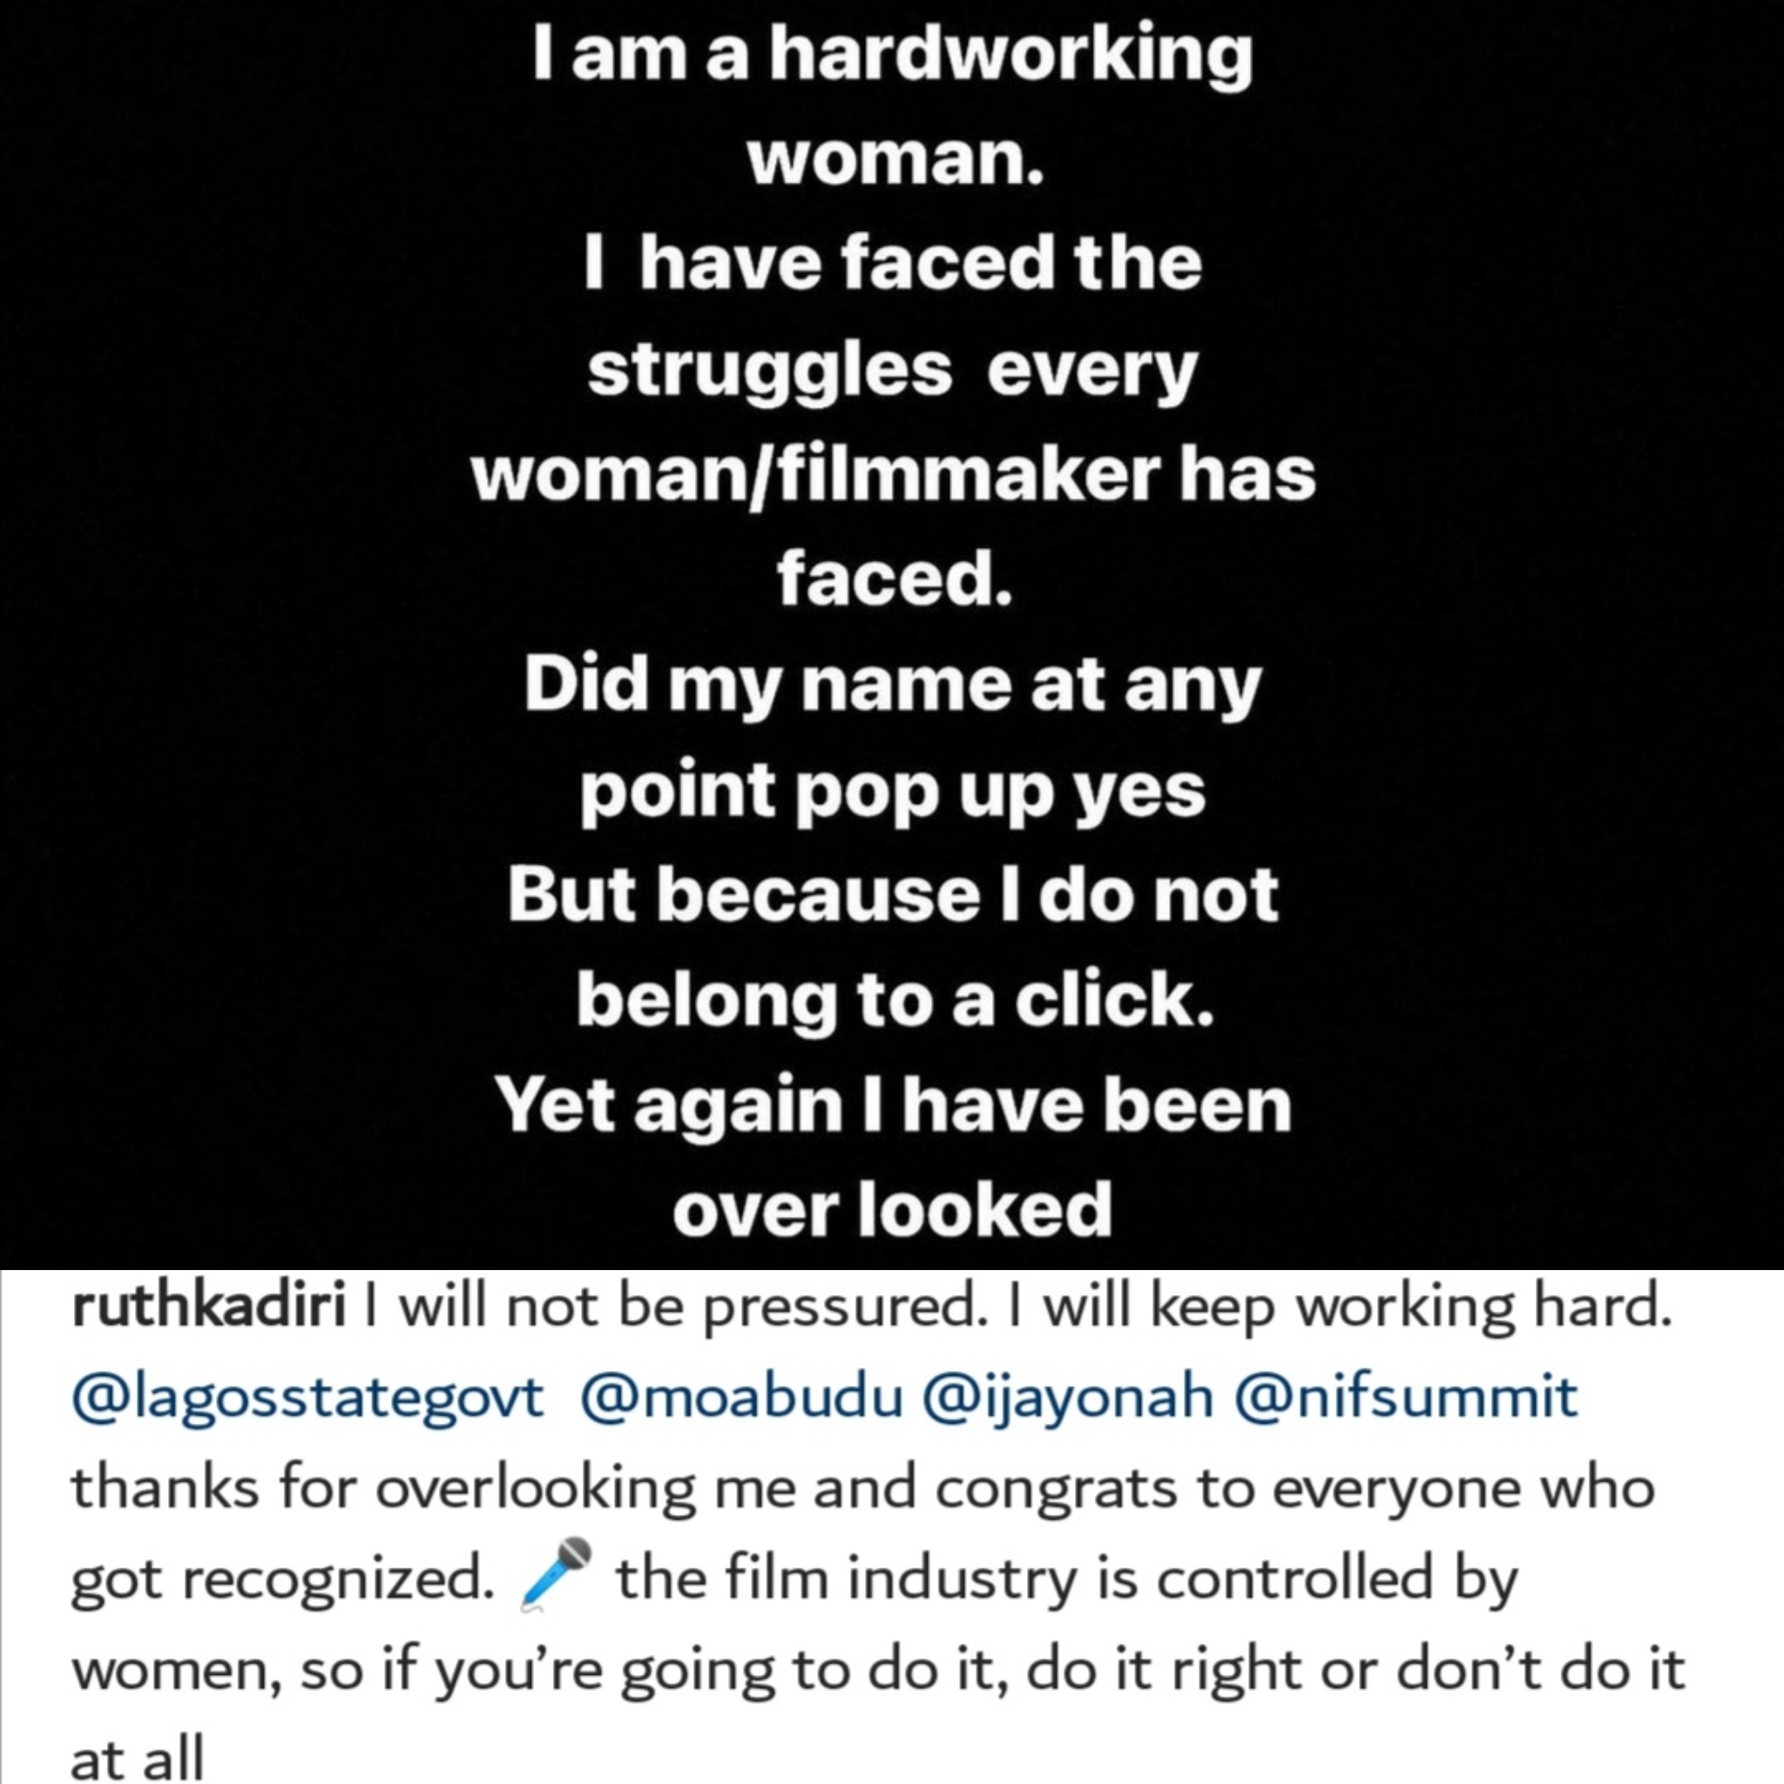Click the "I have faced the" line
Viewport: 1784px width, 1784px height.
click(892, 263)
